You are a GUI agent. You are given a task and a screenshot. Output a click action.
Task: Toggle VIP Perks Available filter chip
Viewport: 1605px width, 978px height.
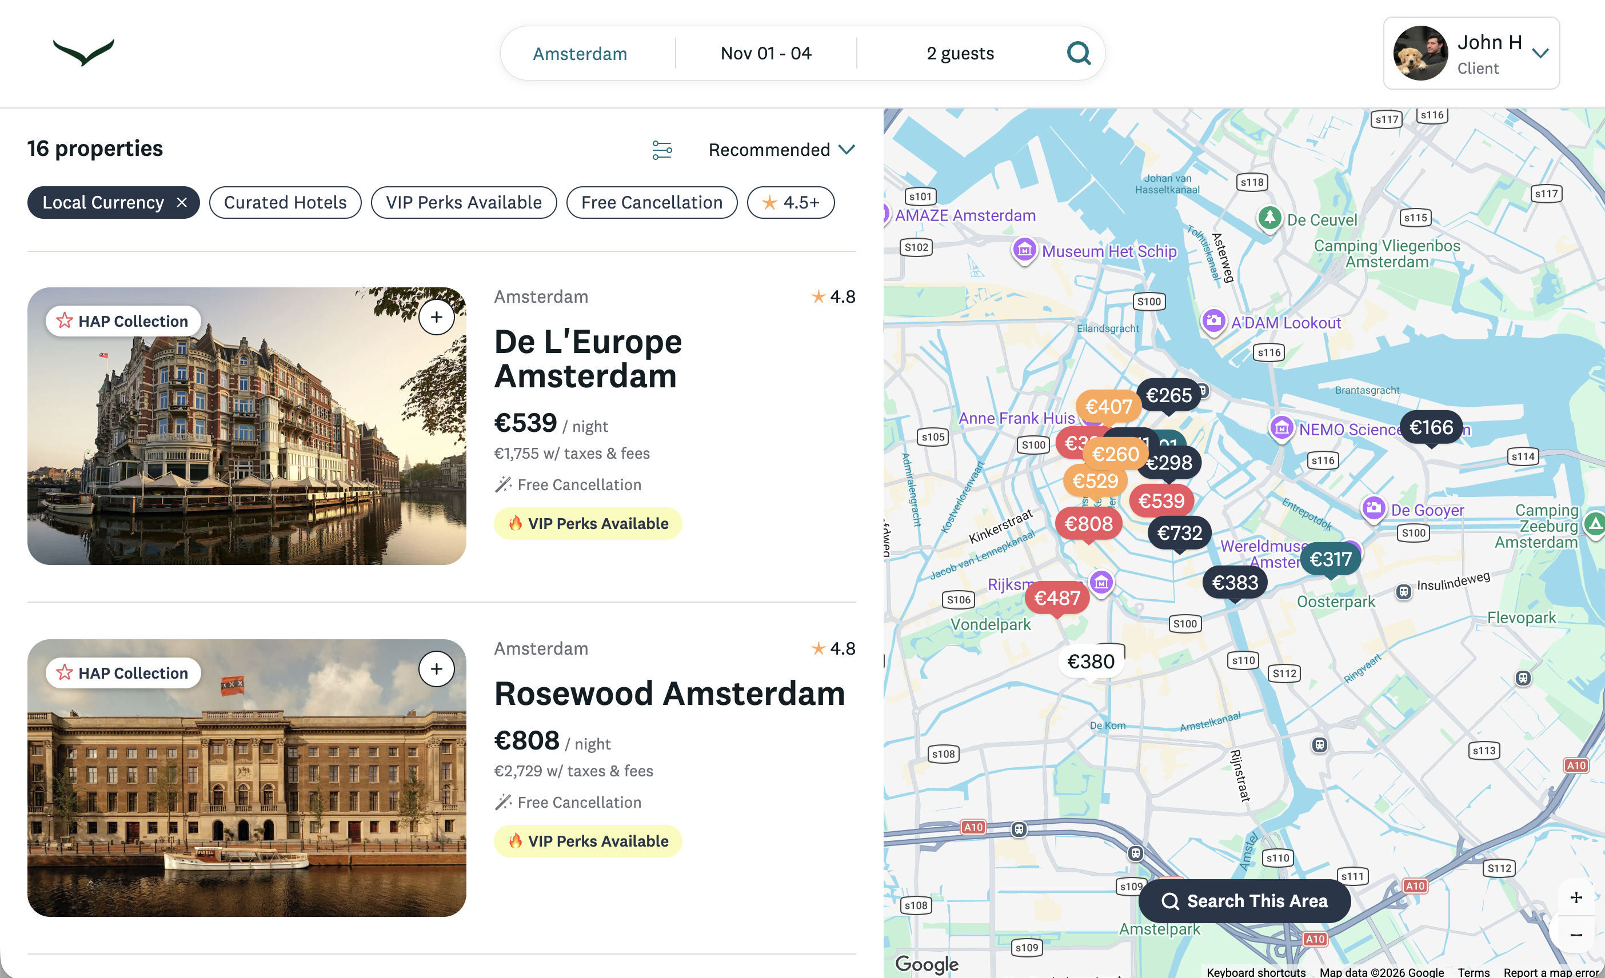464,202
